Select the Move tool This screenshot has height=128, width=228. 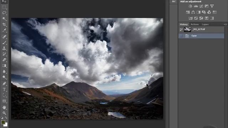coord(4,1)
